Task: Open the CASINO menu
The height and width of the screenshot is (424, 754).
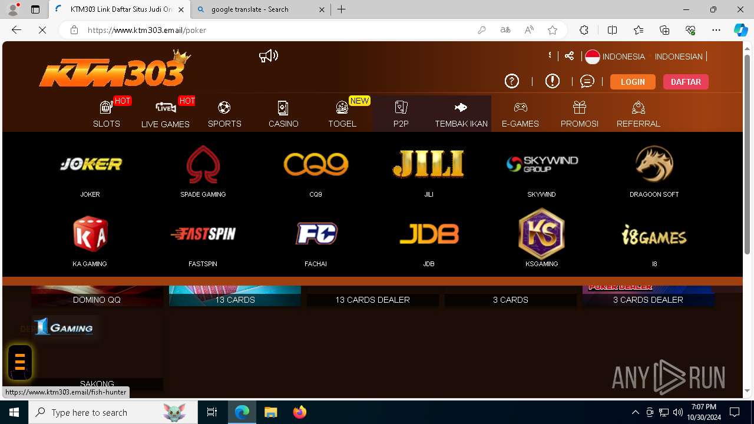Action: [x=283, y=114]
